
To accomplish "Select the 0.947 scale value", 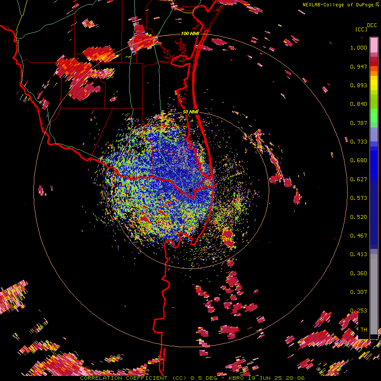I will (x=359, y=66).
